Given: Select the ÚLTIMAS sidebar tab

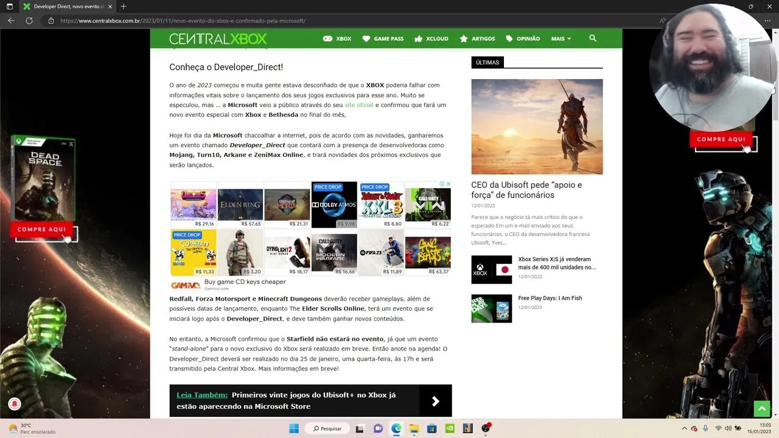Looking at the screenshot, I should click(487, 62).
